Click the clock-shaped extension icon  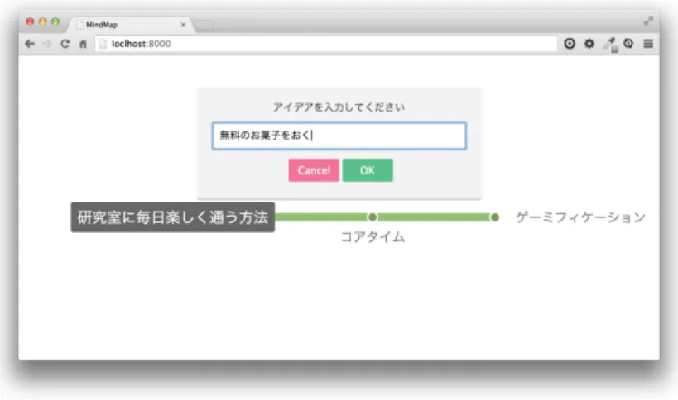tap(628, 43)
